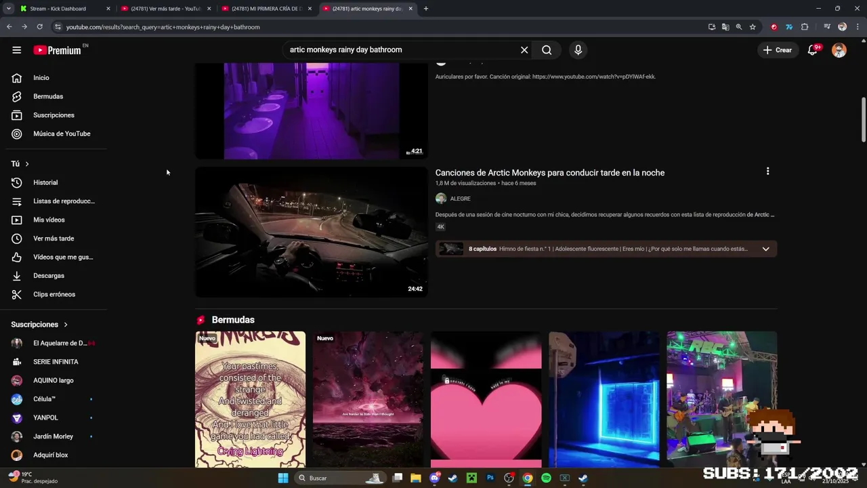Switch to the Stream - Kick Dashboard tab
This screenshot has height=488, width=867.
(x=65, y=9)
